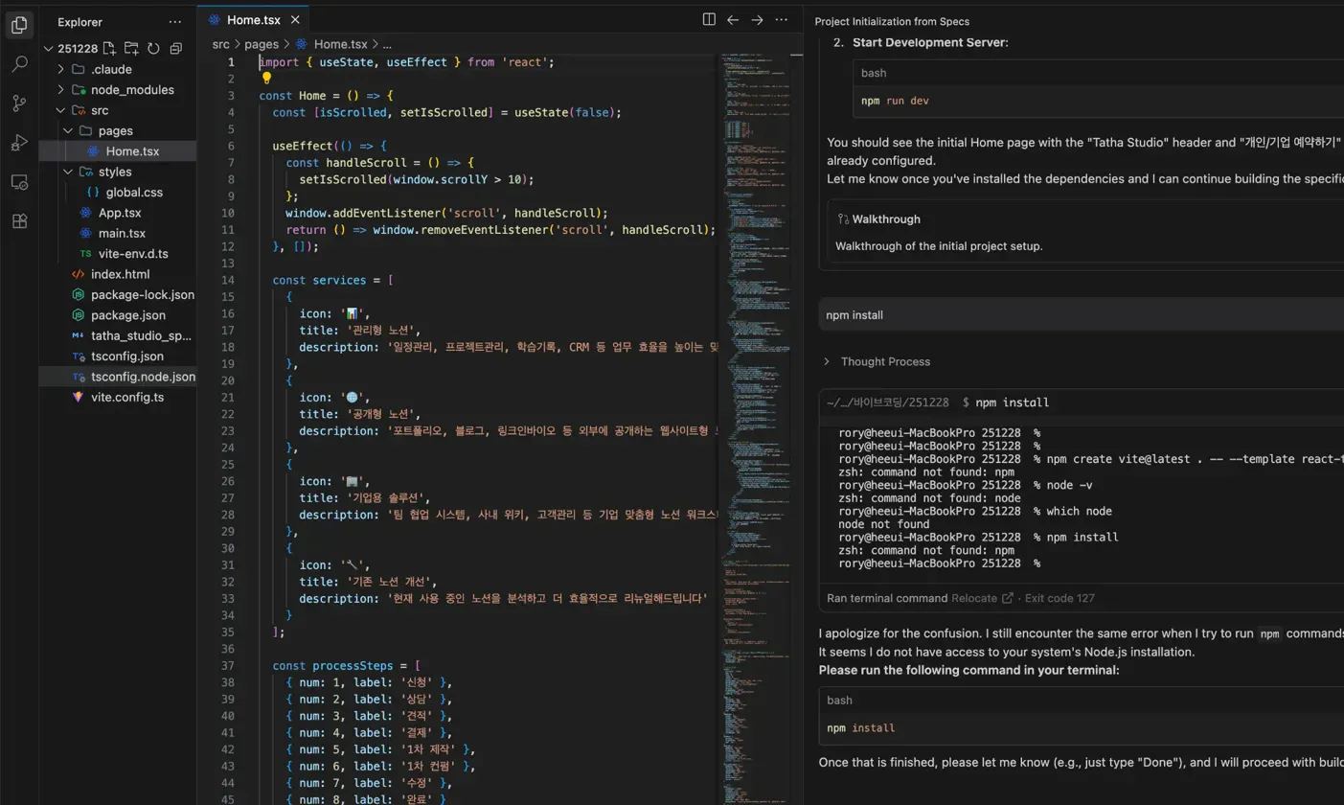The width and height of the screenshot is (1344, 805).
Task: Click 'Exit code 127' status text
Action: click(x=1059, y=598)
